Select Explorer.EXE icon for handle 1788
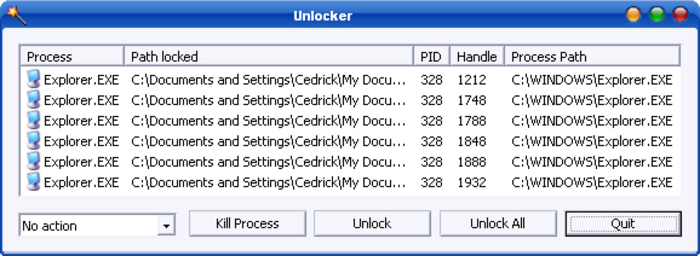700x256 pixels. tap(33, 120)
